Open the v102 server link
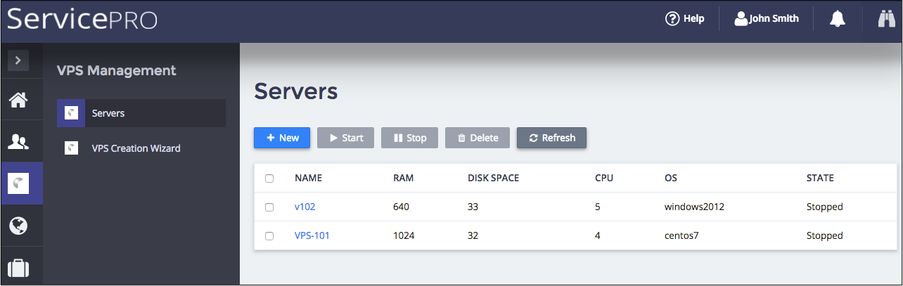Screen dimensions: 903x286 (x=305, y=207)
